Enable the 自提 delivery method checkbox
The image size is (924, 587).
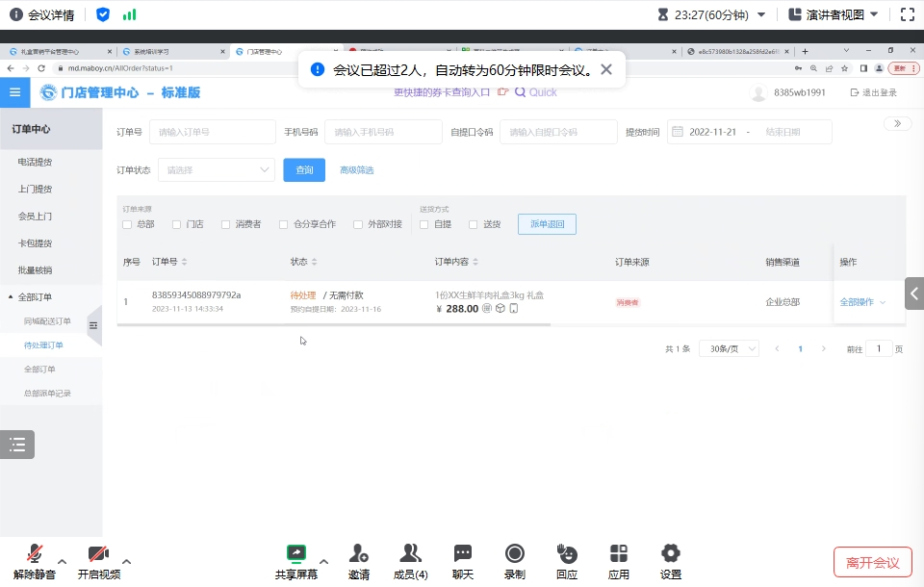coord(424,224)
